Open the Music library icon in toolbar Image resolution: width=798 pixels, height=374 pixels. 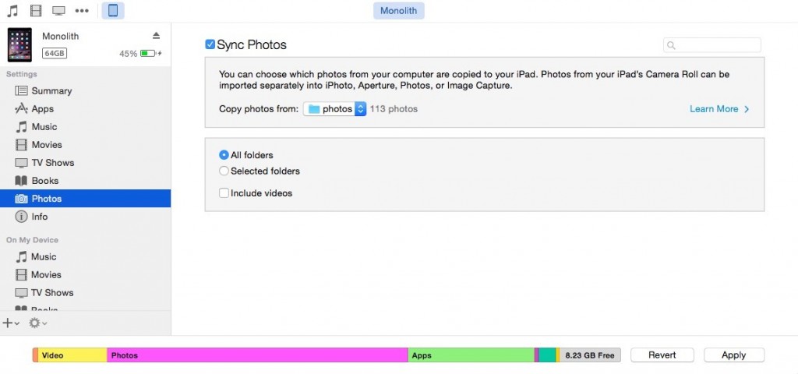click(x=12, y=11)
